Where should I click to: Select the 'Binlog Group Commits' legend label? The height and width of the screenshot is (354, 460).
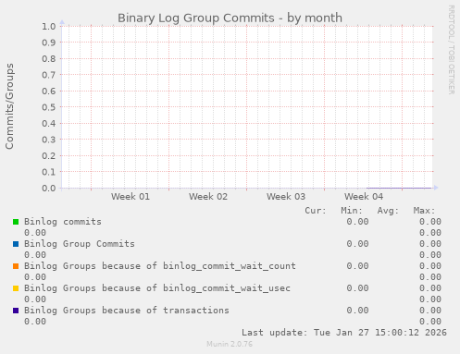(80, 244)
